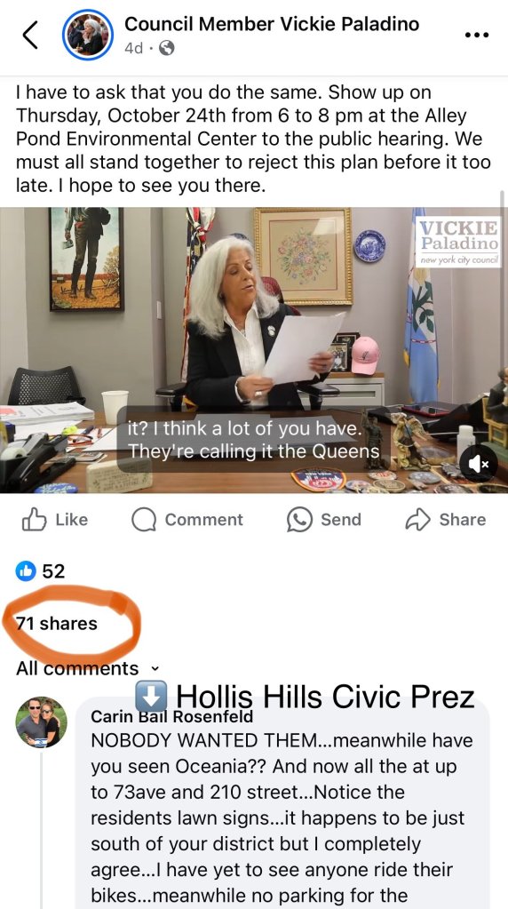The height and width of the screenshot is (909, 508).
Task: Tap the blue like reaction badge
Action: (26, 571)
